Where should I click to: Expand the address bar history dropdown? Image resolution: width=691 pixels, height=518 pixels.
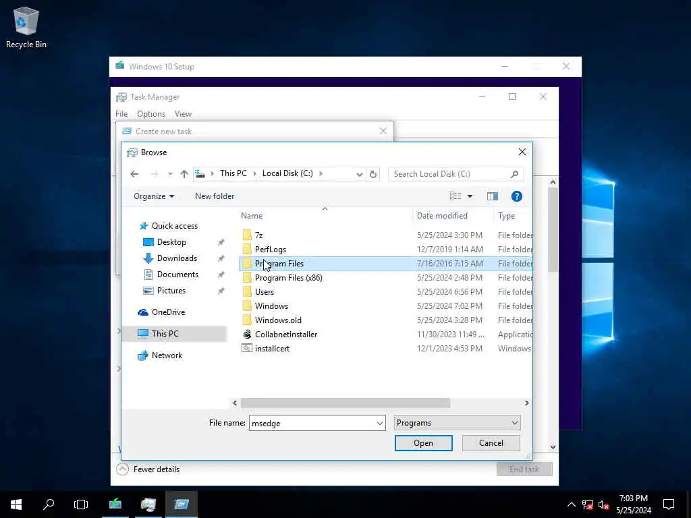click(x=360, y=175)
